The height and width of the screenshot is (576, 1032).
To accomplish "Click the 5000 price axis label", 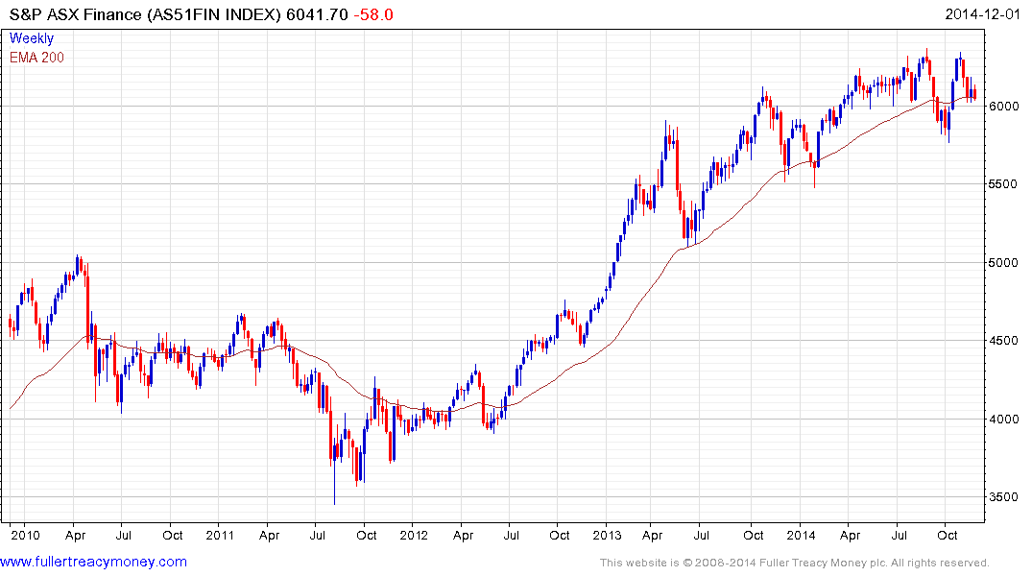I will [x=1004, y=263].
